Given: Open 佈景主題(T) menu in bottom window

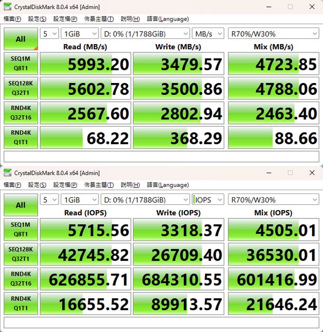Looking at the screenshot, I should pyautogui.click(x=99, y=185).
